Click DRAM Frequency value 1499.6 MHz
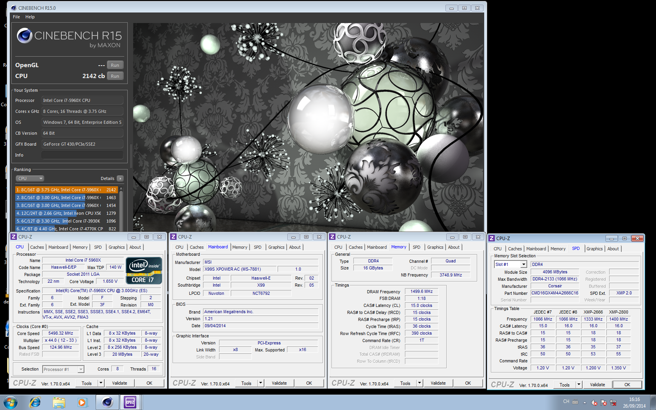The image size is (656, 410). click(x=422, y=291)
